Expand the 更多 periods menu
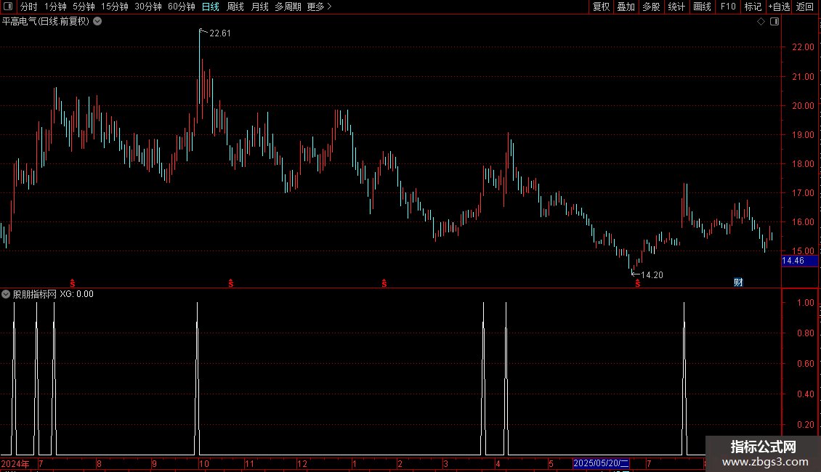This screenshot has width=821, height=472. pos(320,7)
